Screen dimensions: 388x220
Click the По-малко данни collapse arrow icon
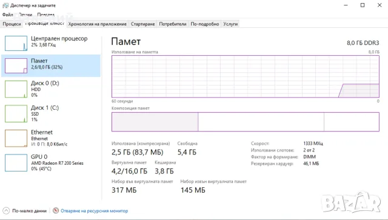pos(6,210)
